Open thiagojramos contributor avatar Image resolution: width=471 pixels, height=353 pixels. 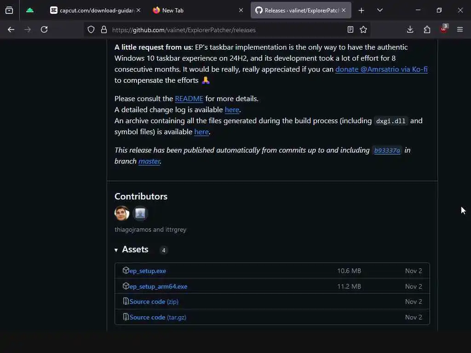122,213
